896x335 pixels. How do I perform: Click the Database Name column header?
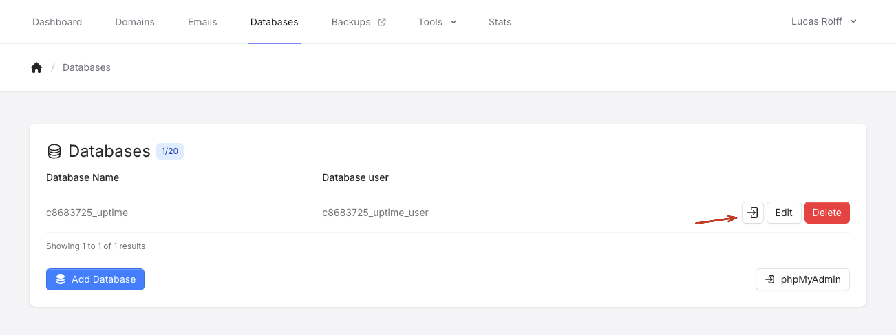(83, 177)
